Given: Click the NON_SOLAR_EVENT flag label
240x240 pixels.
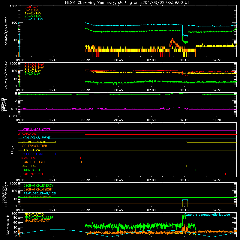Looking at the screenshot, I should tap(36, 138).
